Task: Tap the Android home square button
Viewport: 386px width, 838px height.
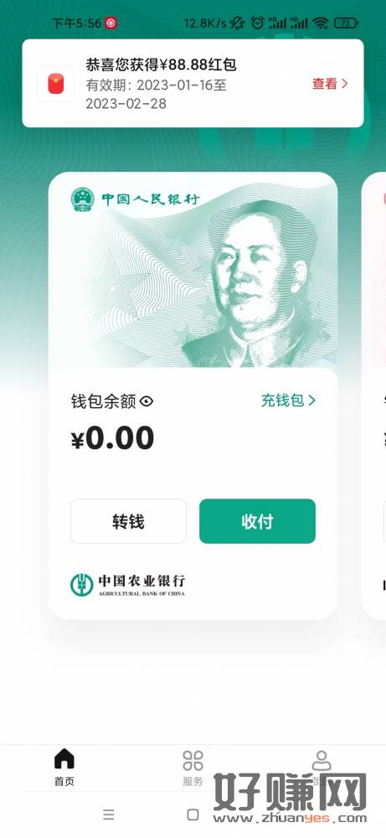Action: pyautogui.click(x=193, y=814)
